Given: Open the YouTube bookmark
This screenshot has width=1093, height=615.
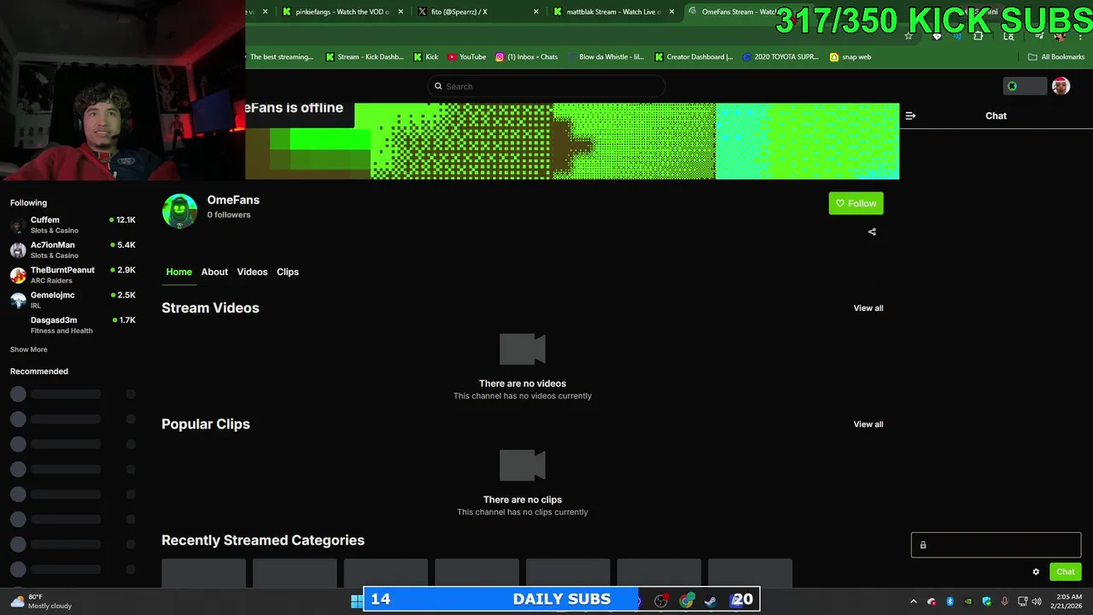Looking at the screenshot, I should coord(467,57).
